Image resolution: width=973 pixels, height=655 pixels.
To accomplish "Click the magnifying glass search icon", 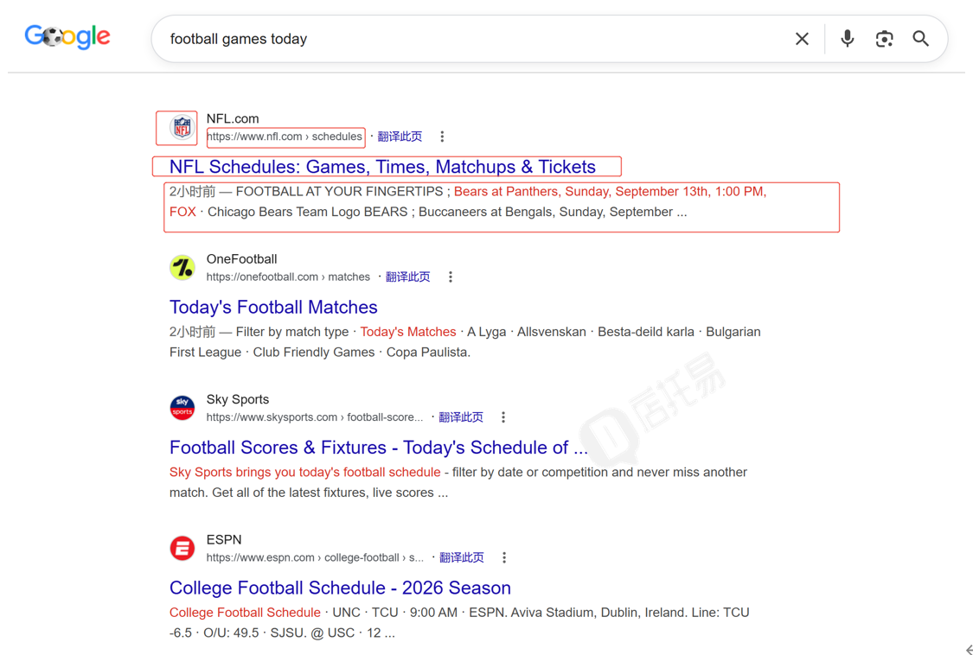I will point(921,39).
